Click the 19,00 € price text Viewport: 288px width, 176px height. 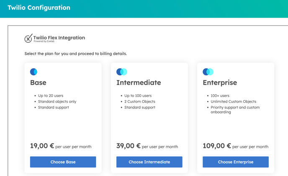tap(42, 146)
